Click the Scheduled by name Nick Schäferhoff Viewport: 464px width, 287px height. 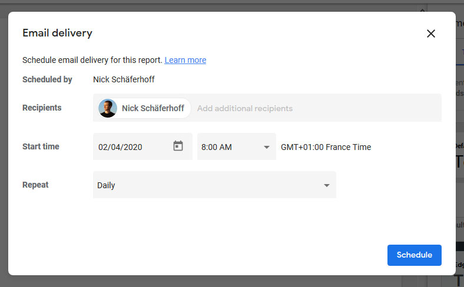pyautogui.click(x=124, y=79)
